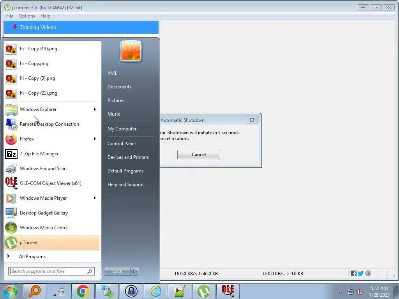
Task: Open the padlock app on taskbar
Action: click(x=131, y=291)
